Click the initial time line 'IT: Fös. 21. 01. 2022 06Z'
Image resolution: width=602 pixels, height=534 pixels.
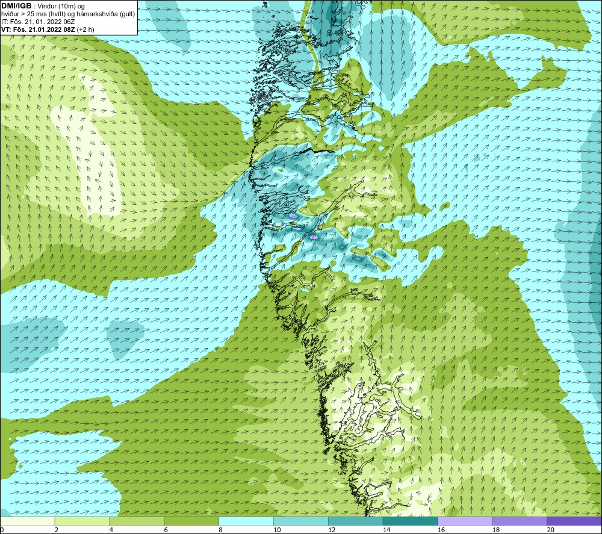pyautogui.click(x=38, y=22)
